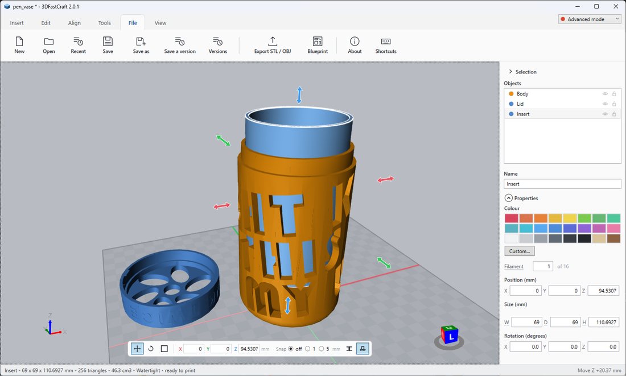
Task: Click the X field in the bottom toolbar
Action: click(x=194, y=349)
